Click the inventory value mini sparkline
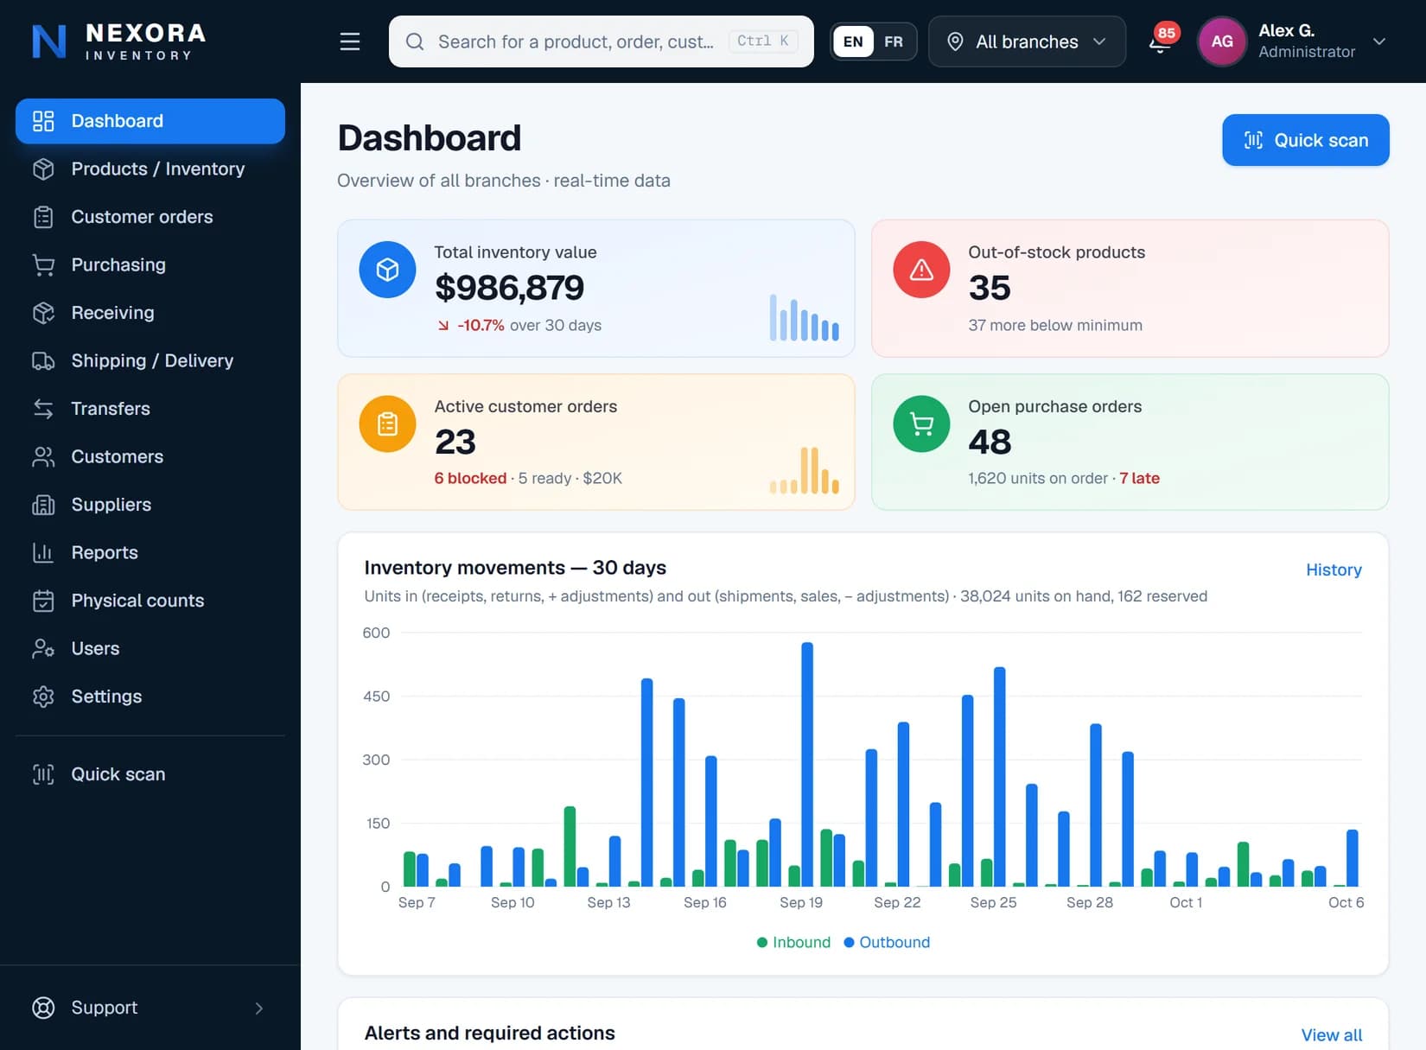Image resolution: width=1426 pixels, height=1050 pixels. 804,317
